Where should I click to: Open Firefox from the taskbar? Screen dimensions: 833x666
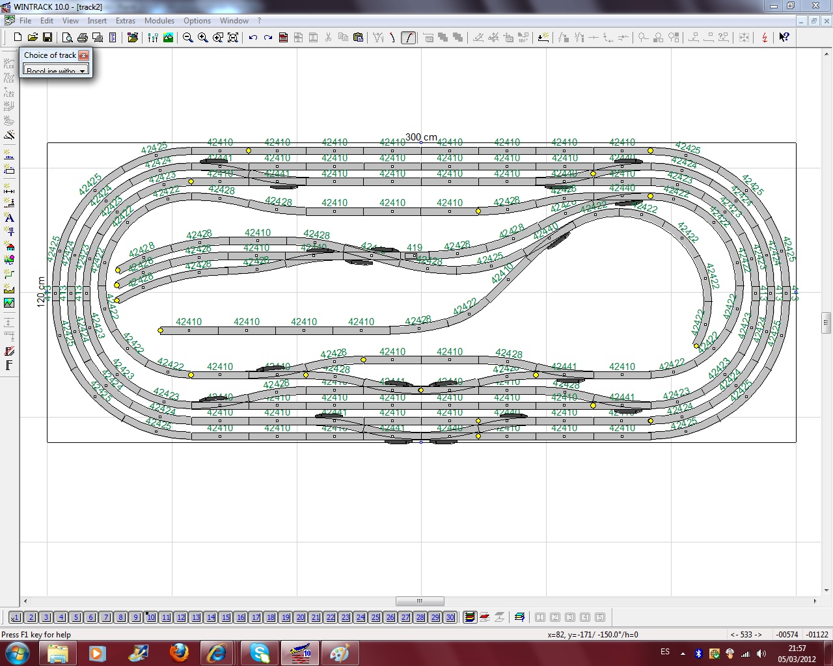[x=178, y=652]
